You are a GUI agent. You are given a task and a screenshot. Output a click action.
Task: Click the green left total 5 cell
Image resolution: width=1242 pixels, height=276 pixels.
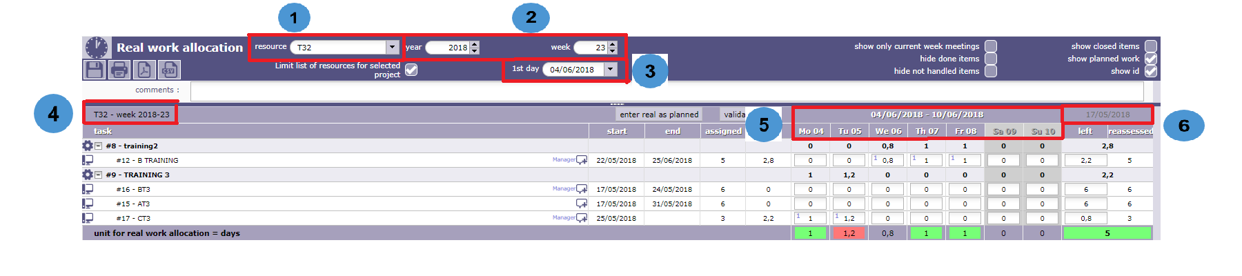tap(1107, 233)
